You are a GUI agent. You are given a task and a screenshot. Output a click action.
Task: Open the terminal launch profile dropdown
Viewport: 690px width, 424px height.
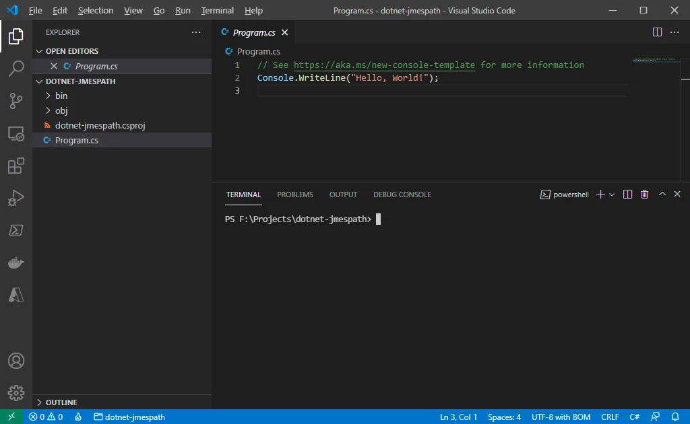point(612,195)
